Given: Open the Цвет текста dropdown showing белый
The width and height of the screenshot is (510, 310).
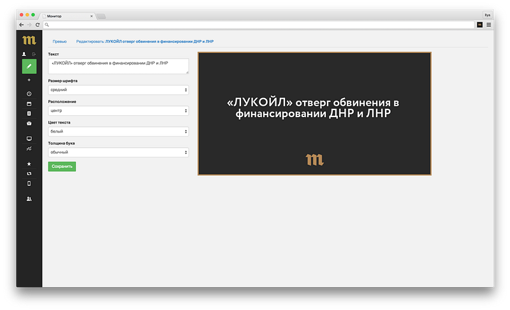Looking at the screenshot, I should (x=119, y=132).
